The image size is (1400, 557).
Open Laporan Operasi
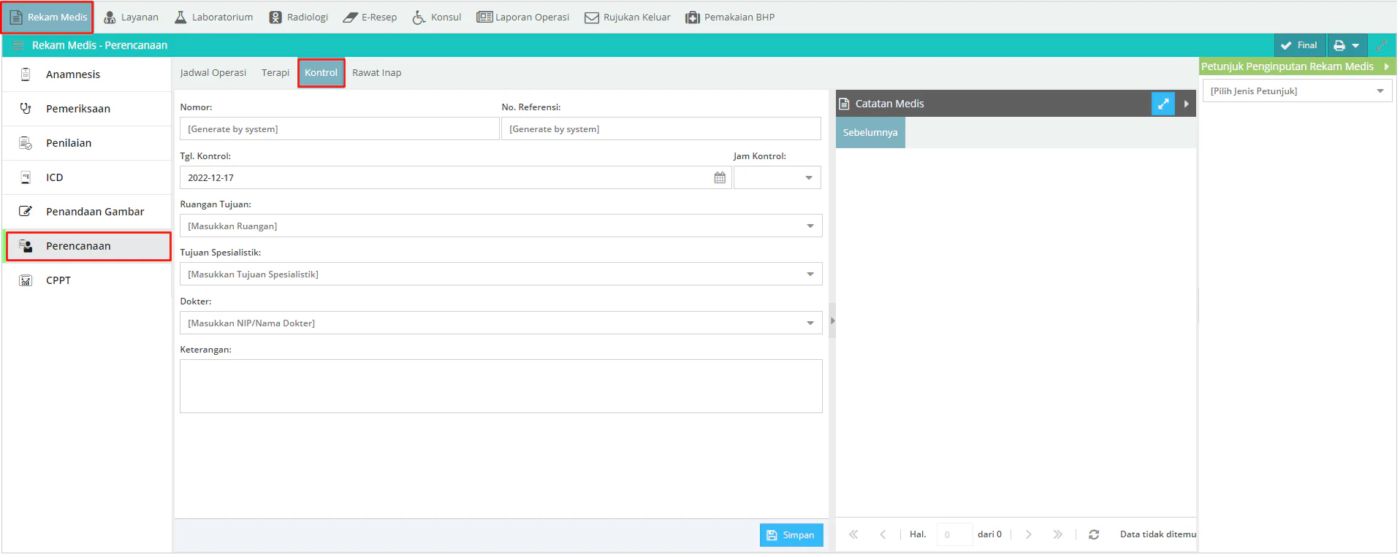pos(522,17)
